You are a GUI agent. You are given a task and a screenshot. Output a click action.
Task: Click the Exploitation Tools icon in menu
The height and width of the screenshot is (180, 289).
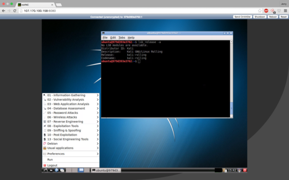(x=45, y=126)
